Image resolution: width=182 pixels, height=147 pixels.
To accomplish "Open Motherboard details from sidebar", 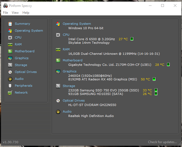I will (24, 51).
